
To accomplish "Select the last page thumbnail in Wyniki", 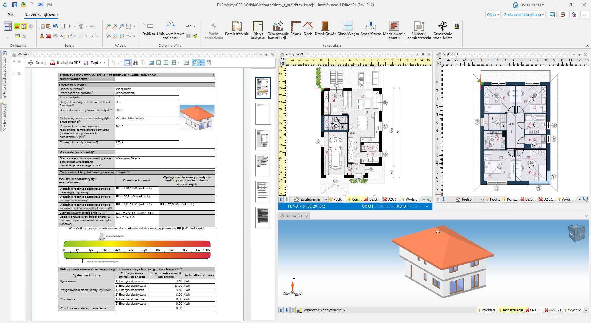I will click(x=263, y=217).
